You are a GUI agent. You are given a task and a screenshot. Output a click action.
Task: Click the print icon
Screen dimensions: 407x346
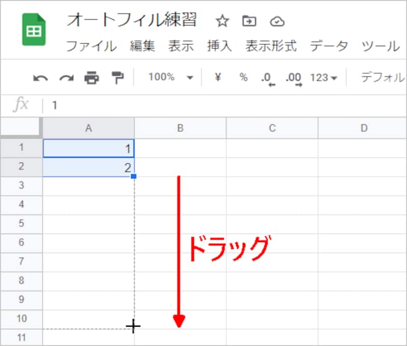pyautogui.click(x=92, y=76)
